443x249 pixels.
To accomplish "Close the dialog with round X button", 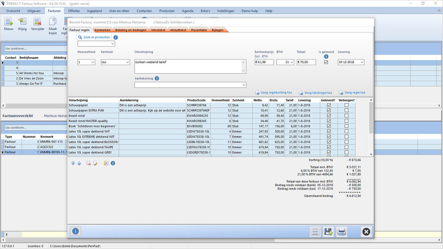I will point(366,232).
